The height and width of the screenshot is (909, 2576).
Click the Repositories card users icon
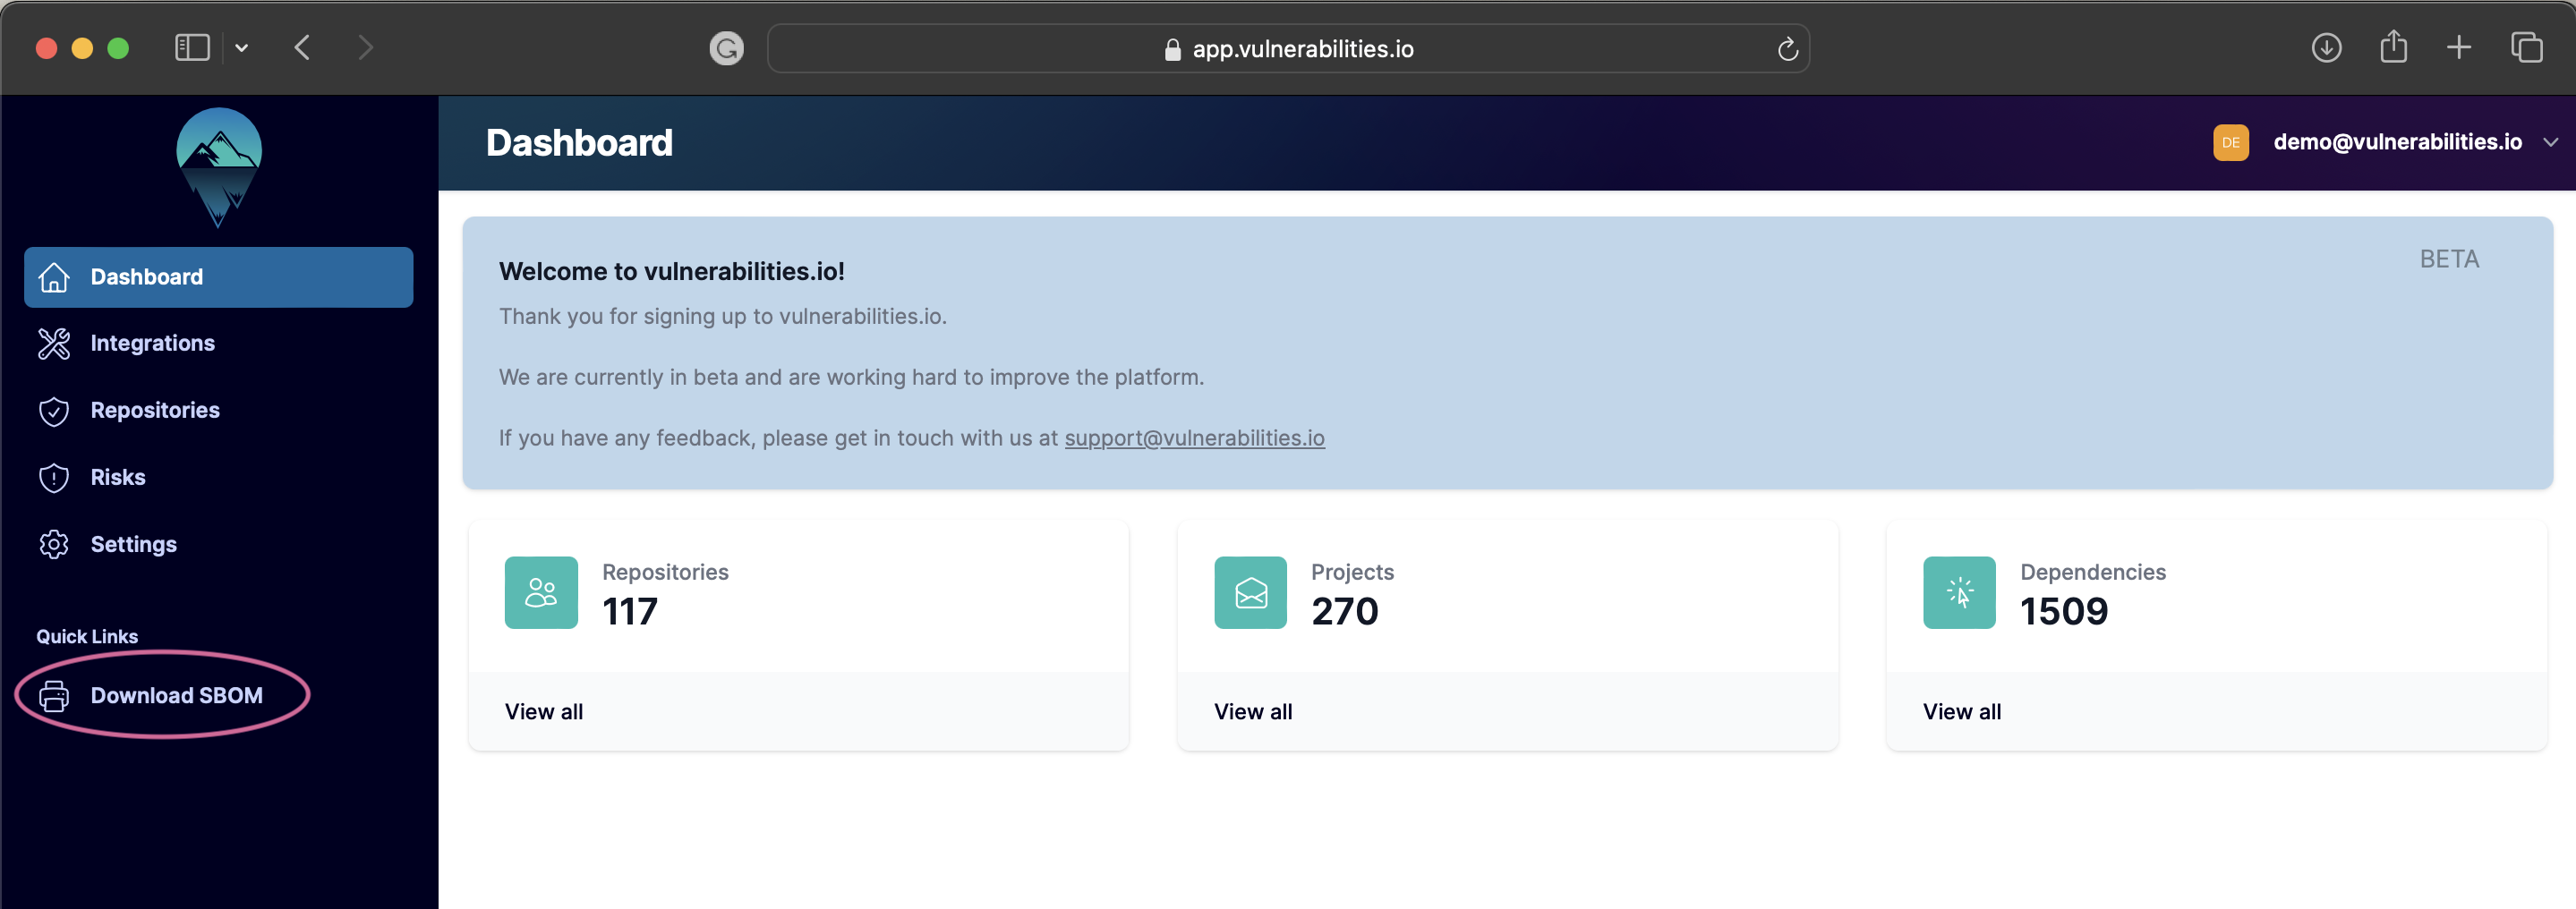tap(541, 593)
